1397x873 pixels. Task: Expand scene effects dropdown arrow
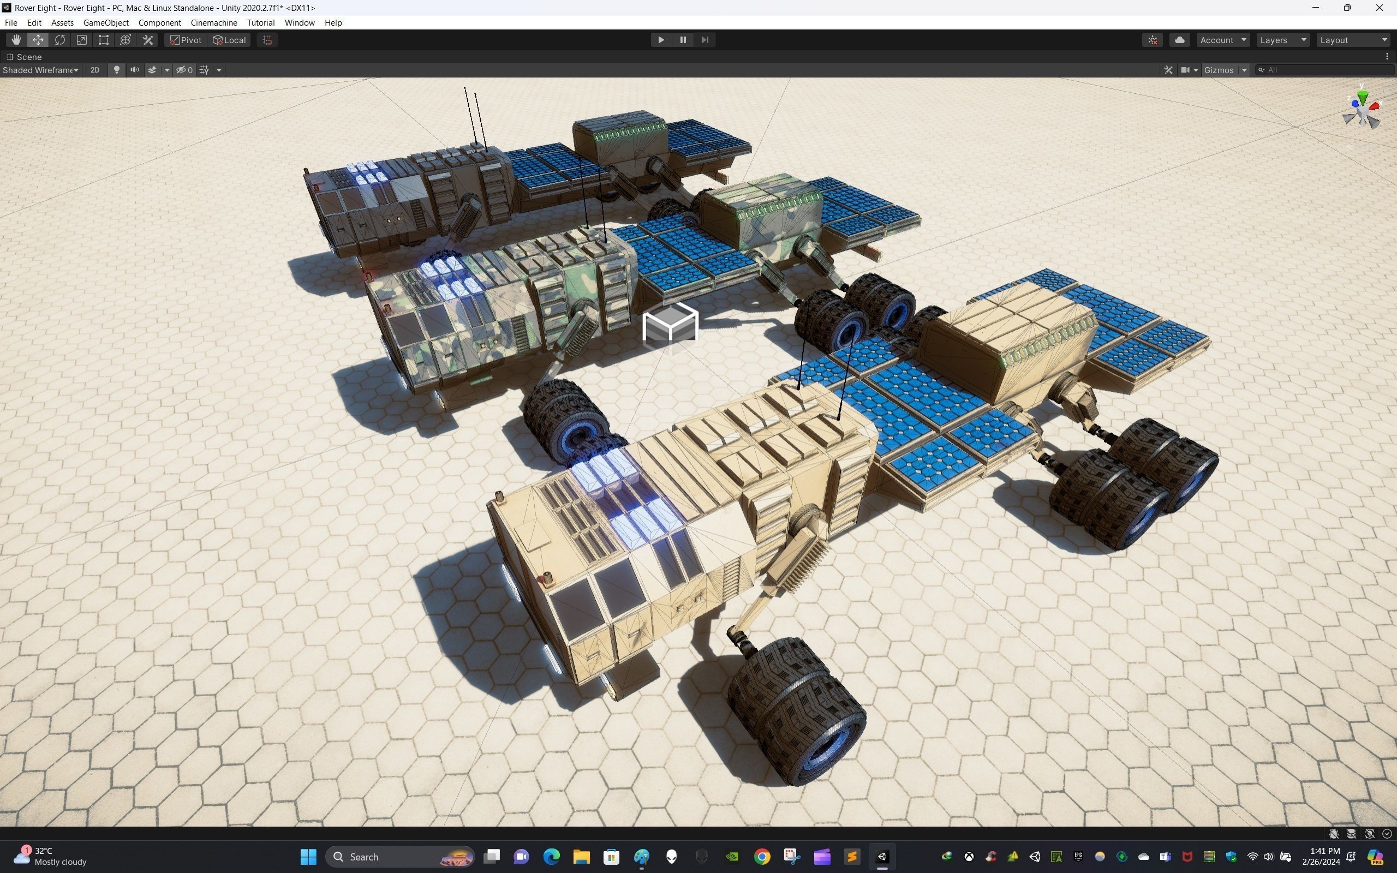tap(167, 70)
